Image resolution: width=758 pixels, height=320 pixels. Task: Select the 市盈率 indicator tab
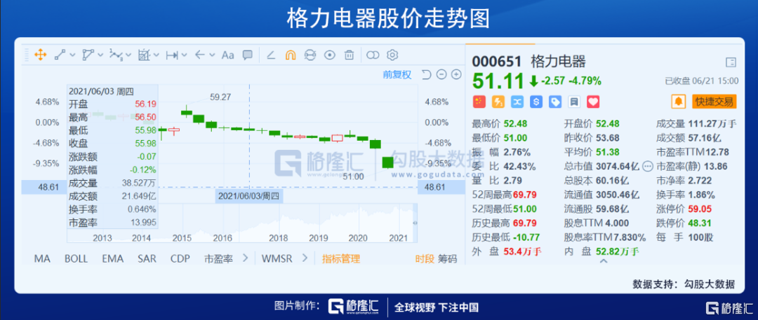tap(218, 258)
